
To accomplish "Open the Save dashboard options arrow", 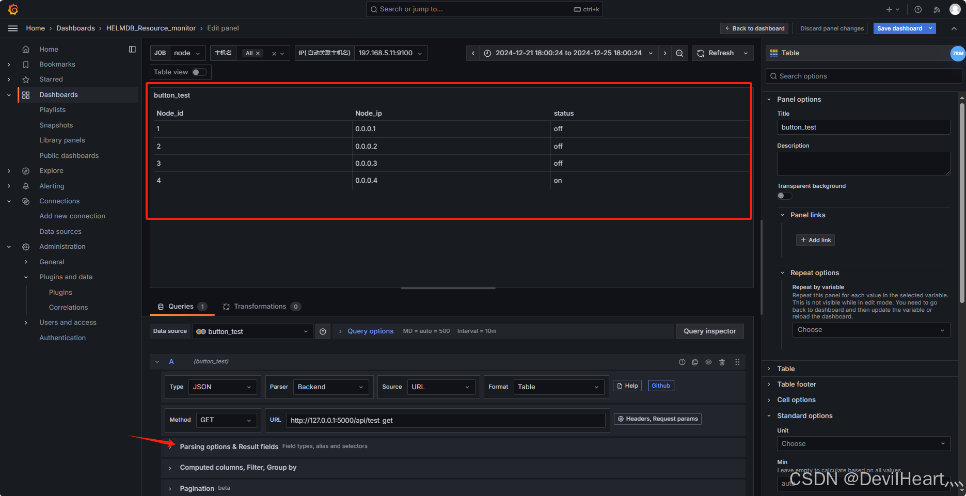I will [931, 28].
